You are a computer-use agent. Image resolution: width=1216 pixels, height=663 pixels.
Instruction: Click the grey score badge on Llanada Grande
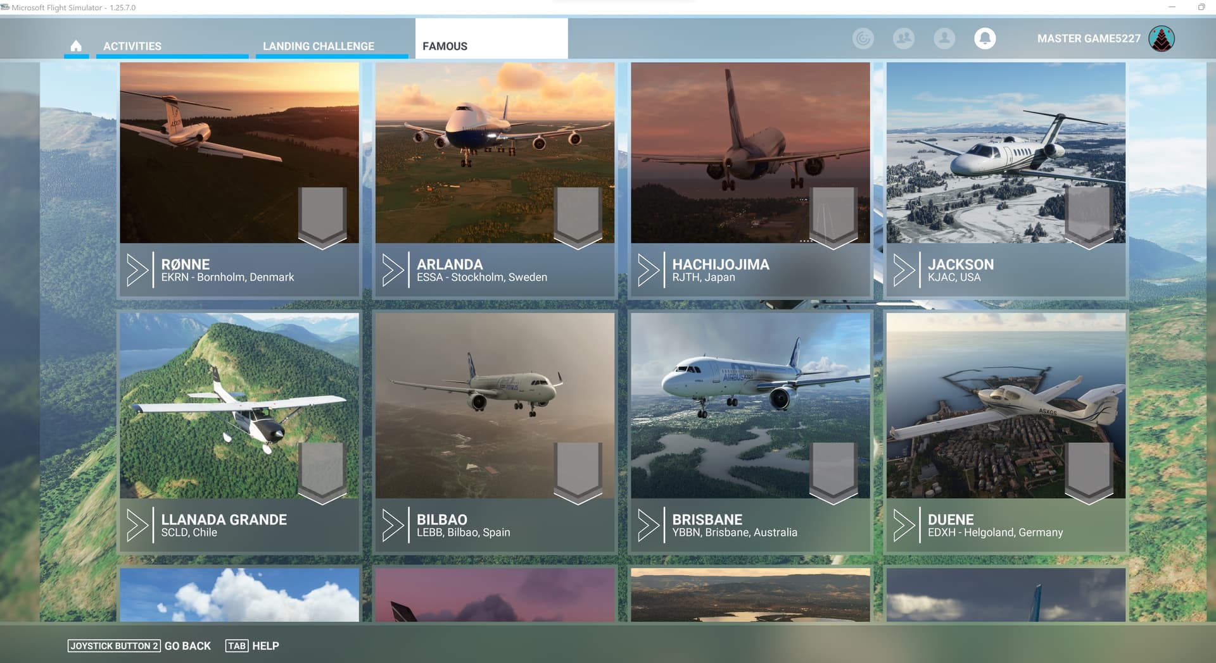322,473
